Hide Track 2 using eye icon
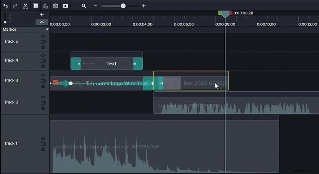This screenshot has height=174, width=319. click(x=43, y=97)
